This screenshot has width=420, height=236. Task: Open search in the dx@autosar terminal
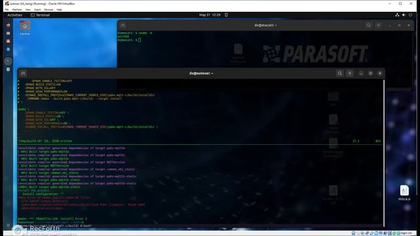(340, 73)
